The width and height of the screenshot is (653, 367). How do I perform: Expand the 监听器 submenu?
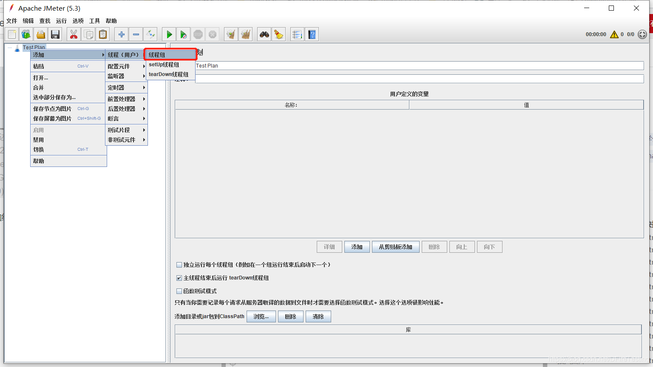pos(126,76)
